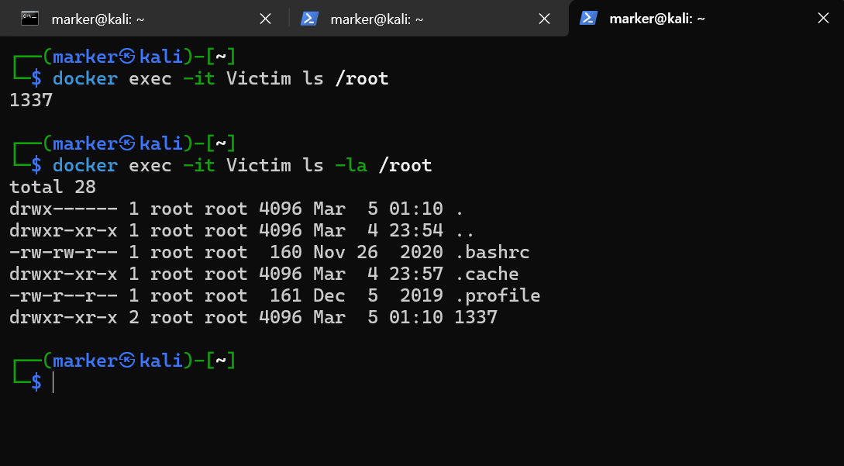This screenshot has height=466, width=844.
Task: Close the first terminal tab
Action: coord(265,19)
